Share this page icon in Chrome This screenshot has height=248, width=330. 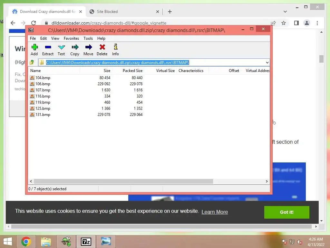click(x=273, y=23)
